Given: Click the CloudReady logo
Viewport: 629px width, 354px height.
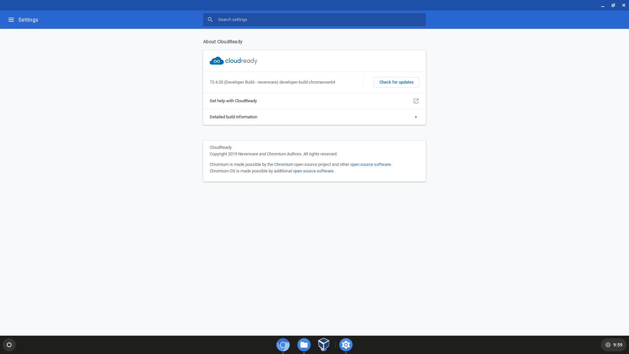Looking at the screenshot, I should (233, 61).
